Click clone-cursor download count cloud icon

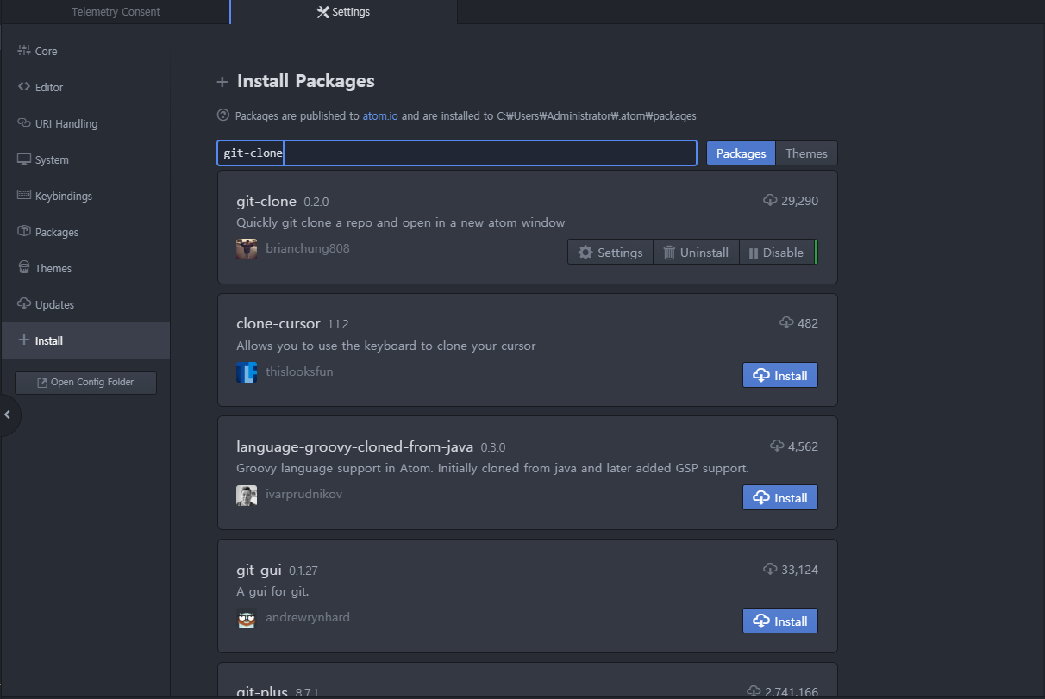pyautogui.click(x=786, y=322)
